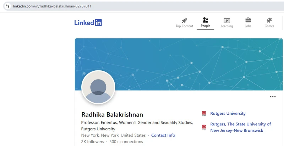The image size is (284, 146).
Task: Click the LinkedIn logo
Action: 88,23
